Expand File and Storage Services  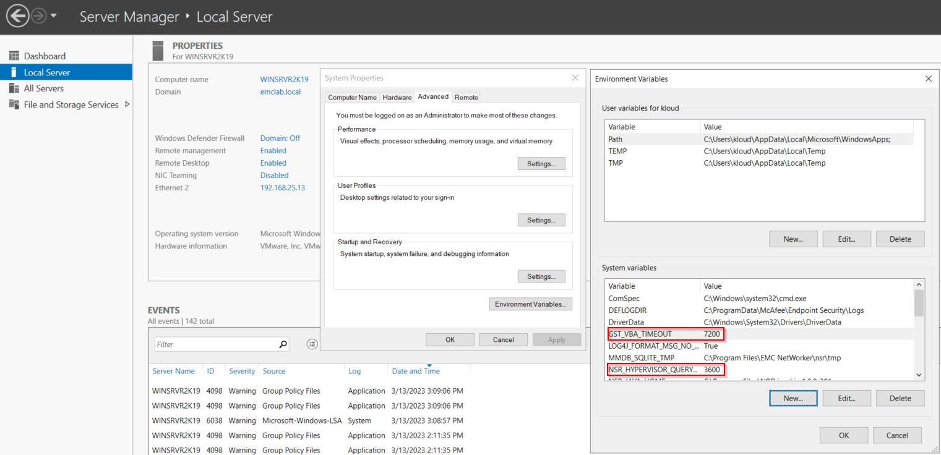(128, 104)
